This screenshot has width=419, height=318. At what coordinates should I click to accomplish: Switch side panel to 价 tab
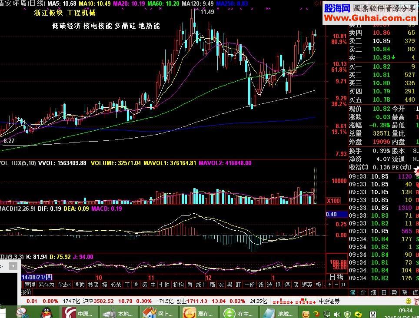coord(363,293)
